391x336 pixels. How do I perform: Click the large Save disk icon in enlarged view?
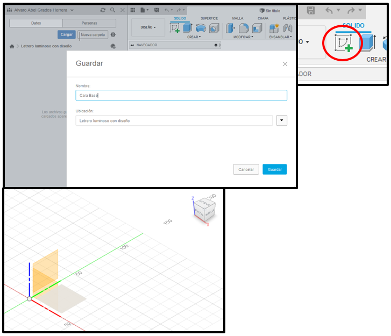pos(311,10)
